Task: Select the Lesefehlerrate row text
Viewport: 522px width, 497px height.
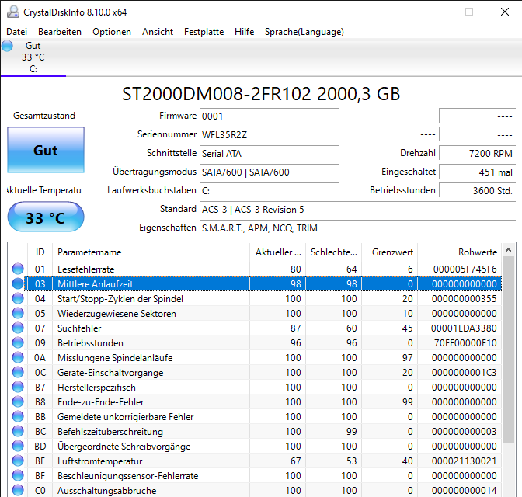Action: [86, 269]
